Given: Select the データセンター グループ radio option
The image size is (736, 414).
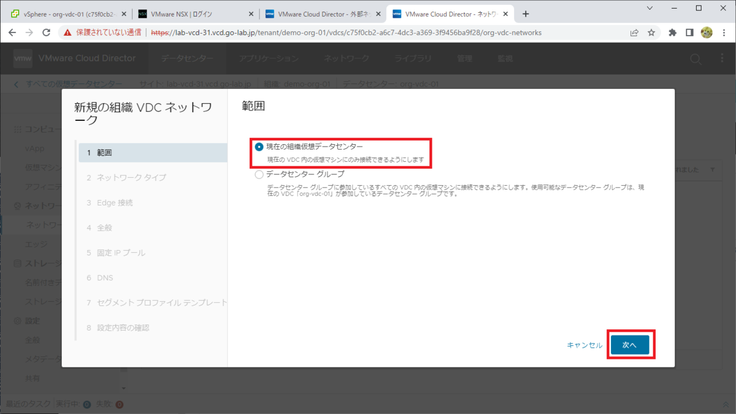Looking at the screenshot, I should click(259, 175).
